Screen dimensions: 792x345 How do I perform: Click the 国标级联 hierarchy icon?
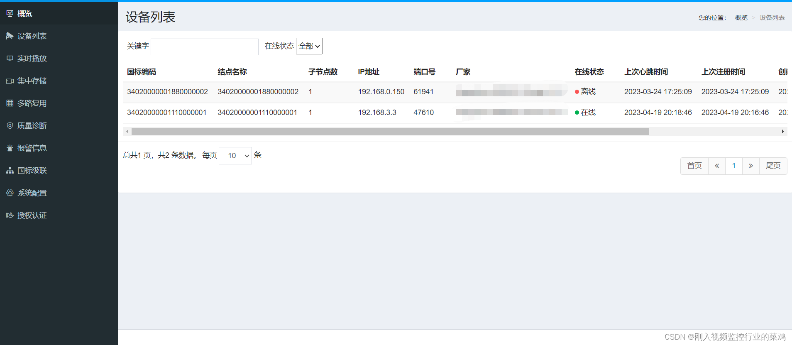coord(10,171)
